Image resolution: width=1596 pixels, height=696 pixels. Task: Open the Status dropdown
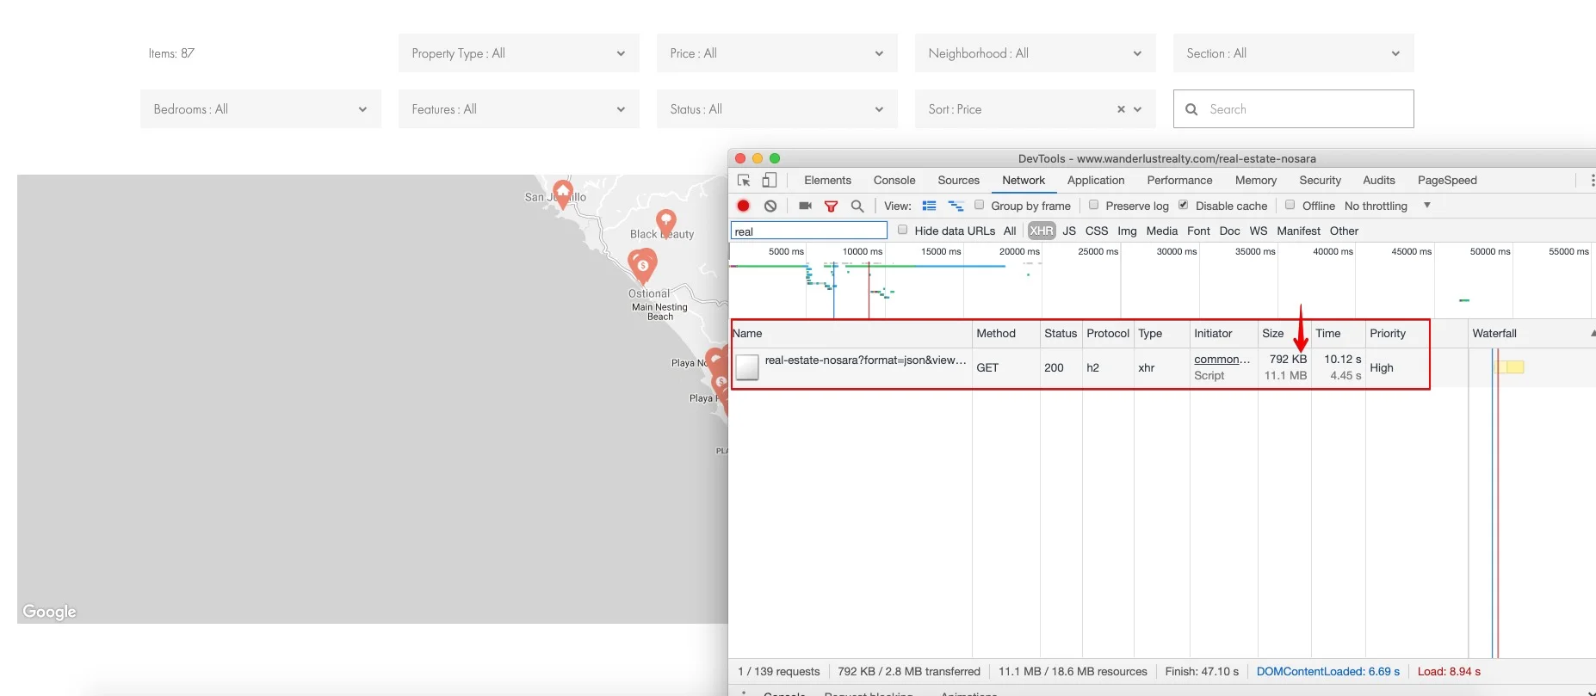(x=777, y=109)
